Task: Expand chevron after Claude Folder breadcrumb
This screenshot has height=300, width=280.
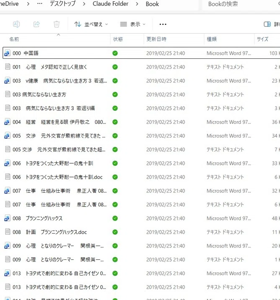Action: [x=137, y=4]
